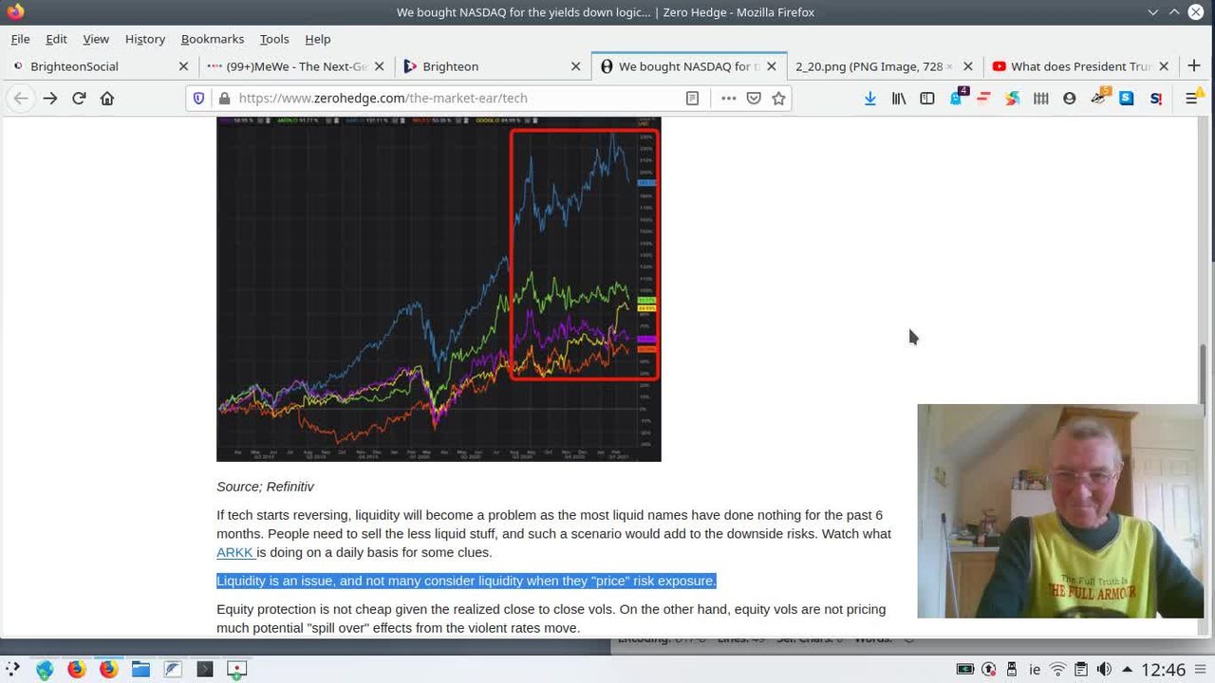Image resolution: width=1215 pixels, height=683 pixels.
Task: Open a new tab with plus button
Action: 1194,66
